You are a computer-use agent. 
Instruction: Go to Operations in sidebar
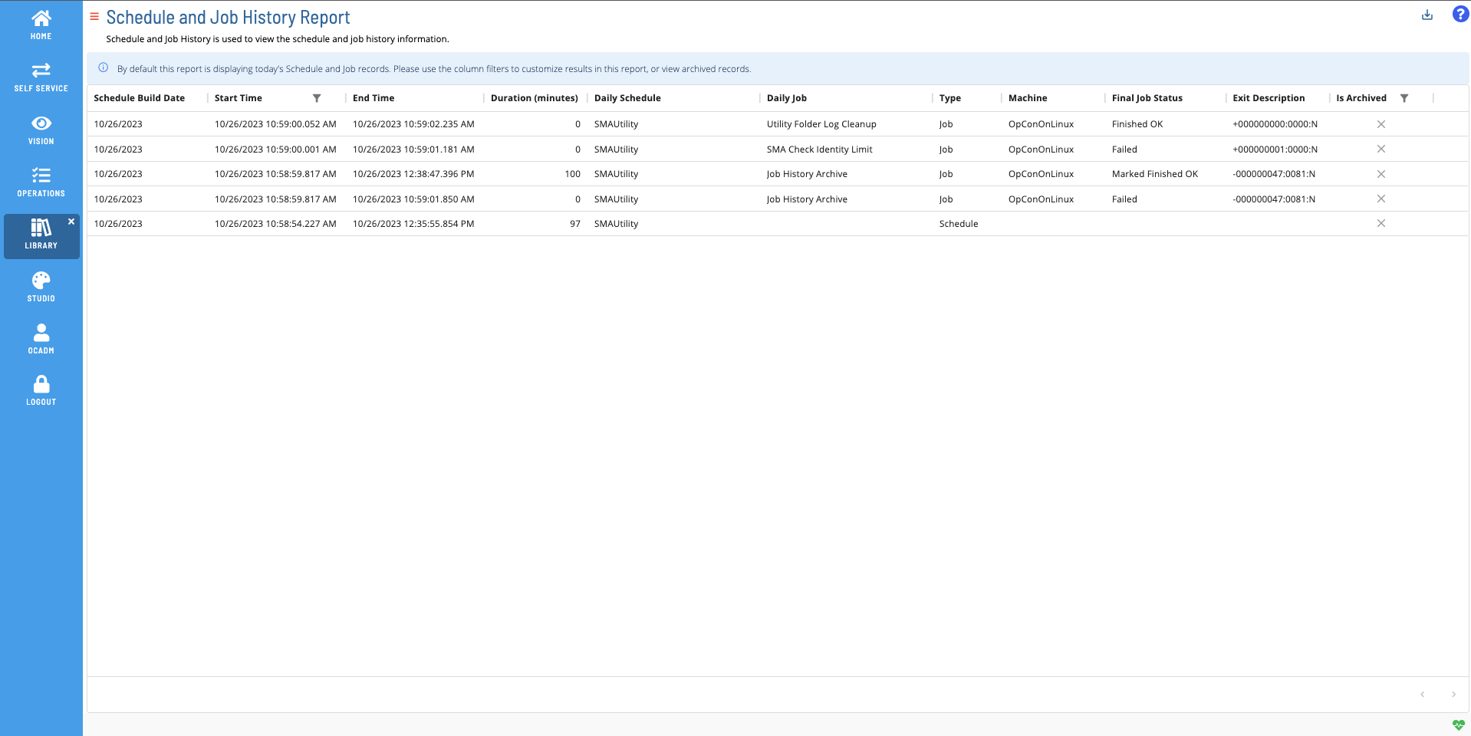tap(41, 182)
